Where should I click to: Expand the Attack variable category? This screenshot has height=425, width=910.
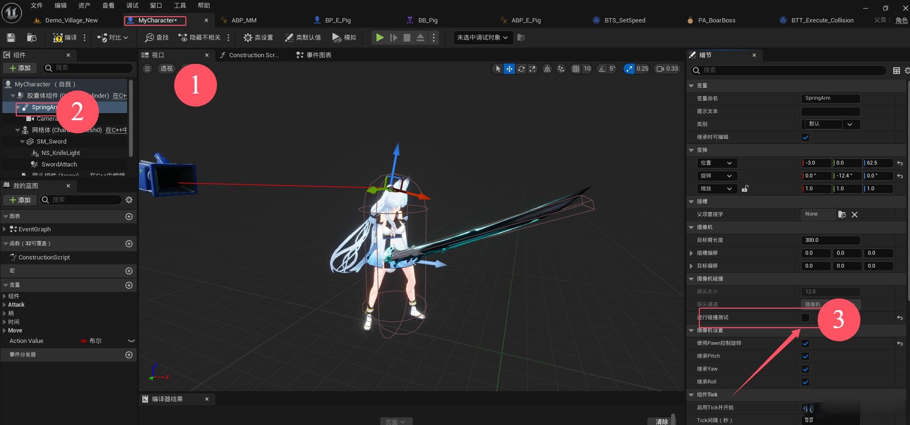tap(5, 305)
